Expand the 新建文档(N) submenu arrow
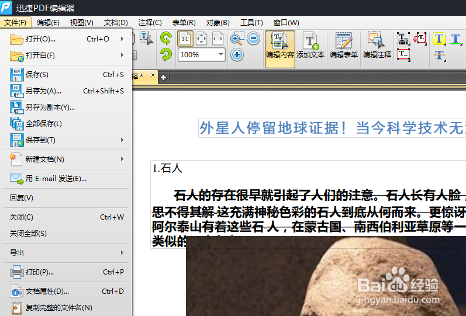The height and width of the screenshot is (316, 466). tap(122, 159)
